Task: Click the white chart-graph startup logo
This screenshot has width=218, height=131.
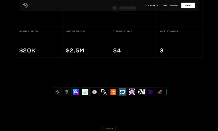Action: [x=85, y=92]
